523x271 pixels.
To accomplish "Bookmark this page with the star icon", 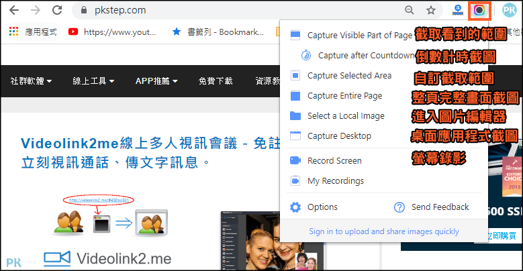I will click(431, 10).
